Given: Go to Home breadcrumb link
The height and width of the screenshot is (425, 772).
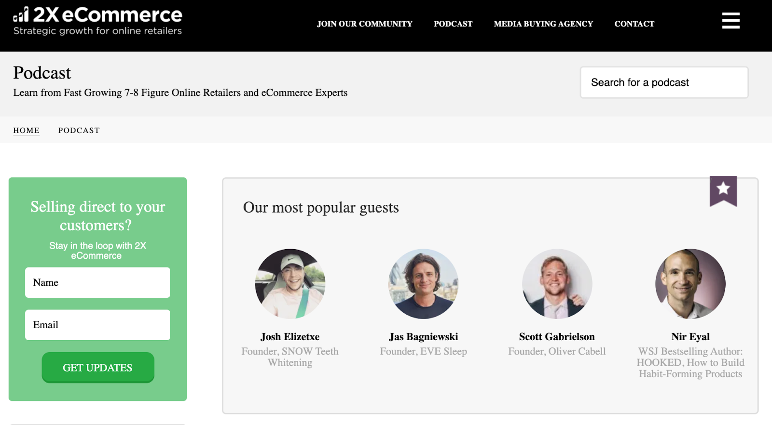Looking at the screenshot, I should coord(26,131).
